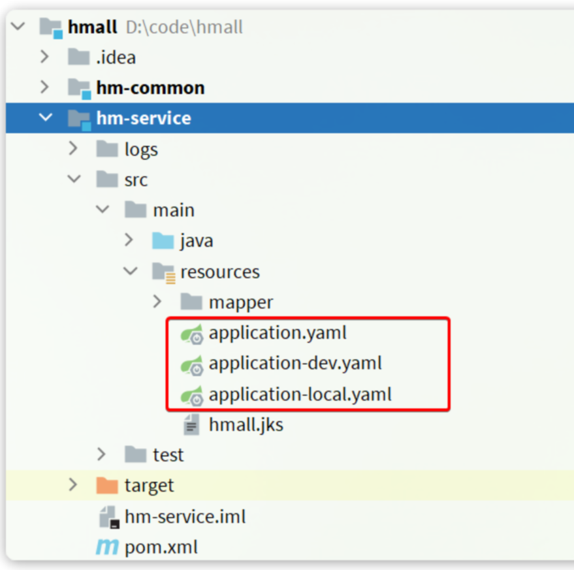Image resolution: width=574 pixels, height=570 pixels.
Task: Collapse the hm-service module node
Action: (x=46, y=118)
